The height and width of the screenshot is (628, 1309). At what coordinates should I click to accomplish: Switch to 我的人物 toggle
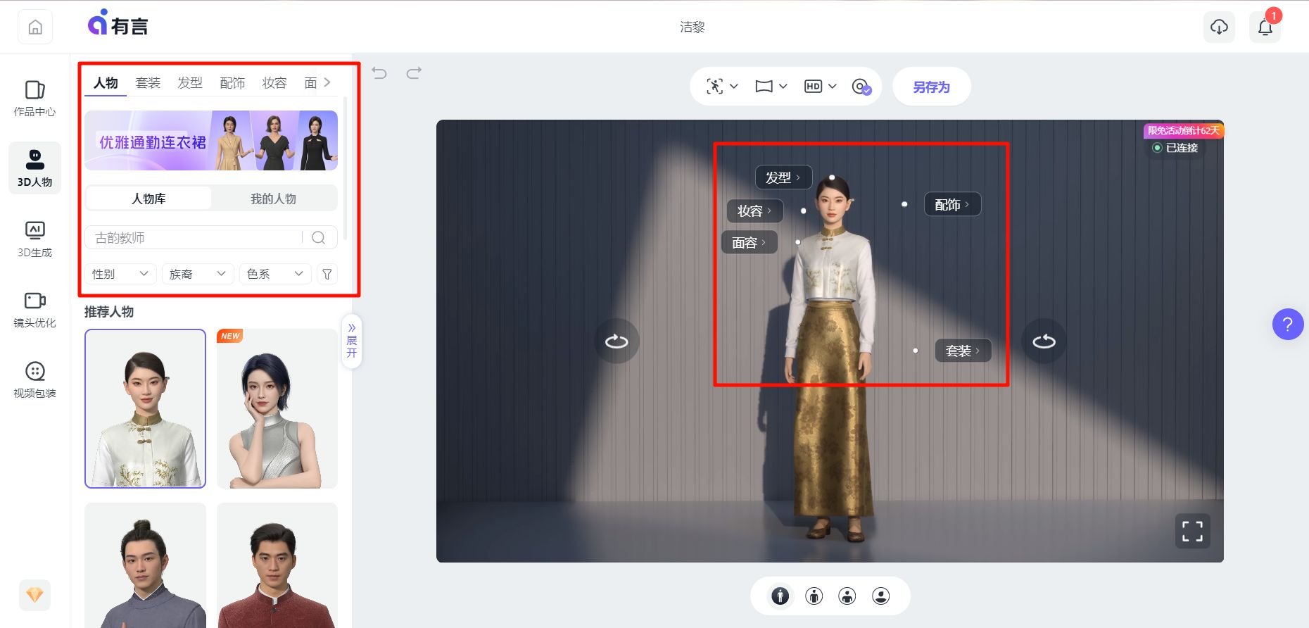point(273,199)
